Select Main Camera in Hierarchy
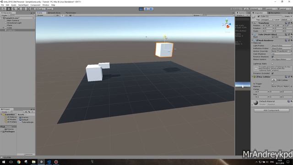Screen dimensions: 293x165 pos(13,20)
